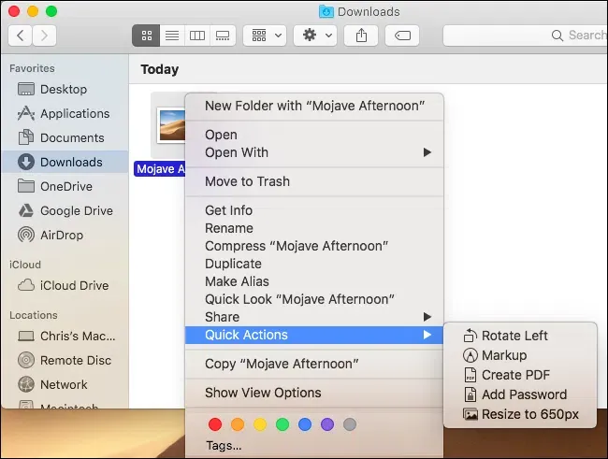Open the group-by arrangement dropdown
608x459 pixels.
pos(265,36)
